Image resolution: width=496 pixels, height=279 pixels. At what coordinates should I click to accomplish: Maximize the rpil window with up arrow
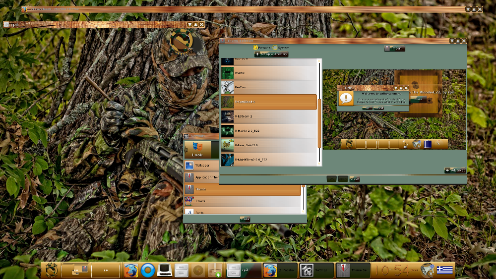(195, 24)
